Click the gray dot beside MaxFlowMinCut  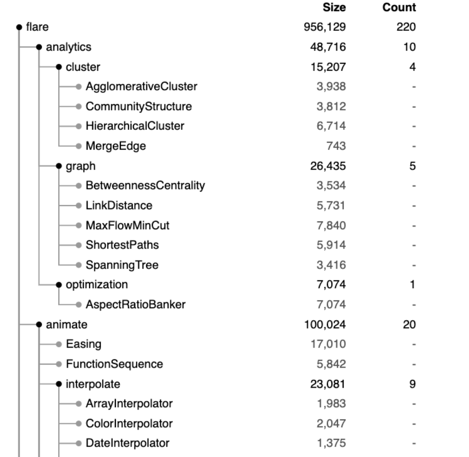(79, 226)
